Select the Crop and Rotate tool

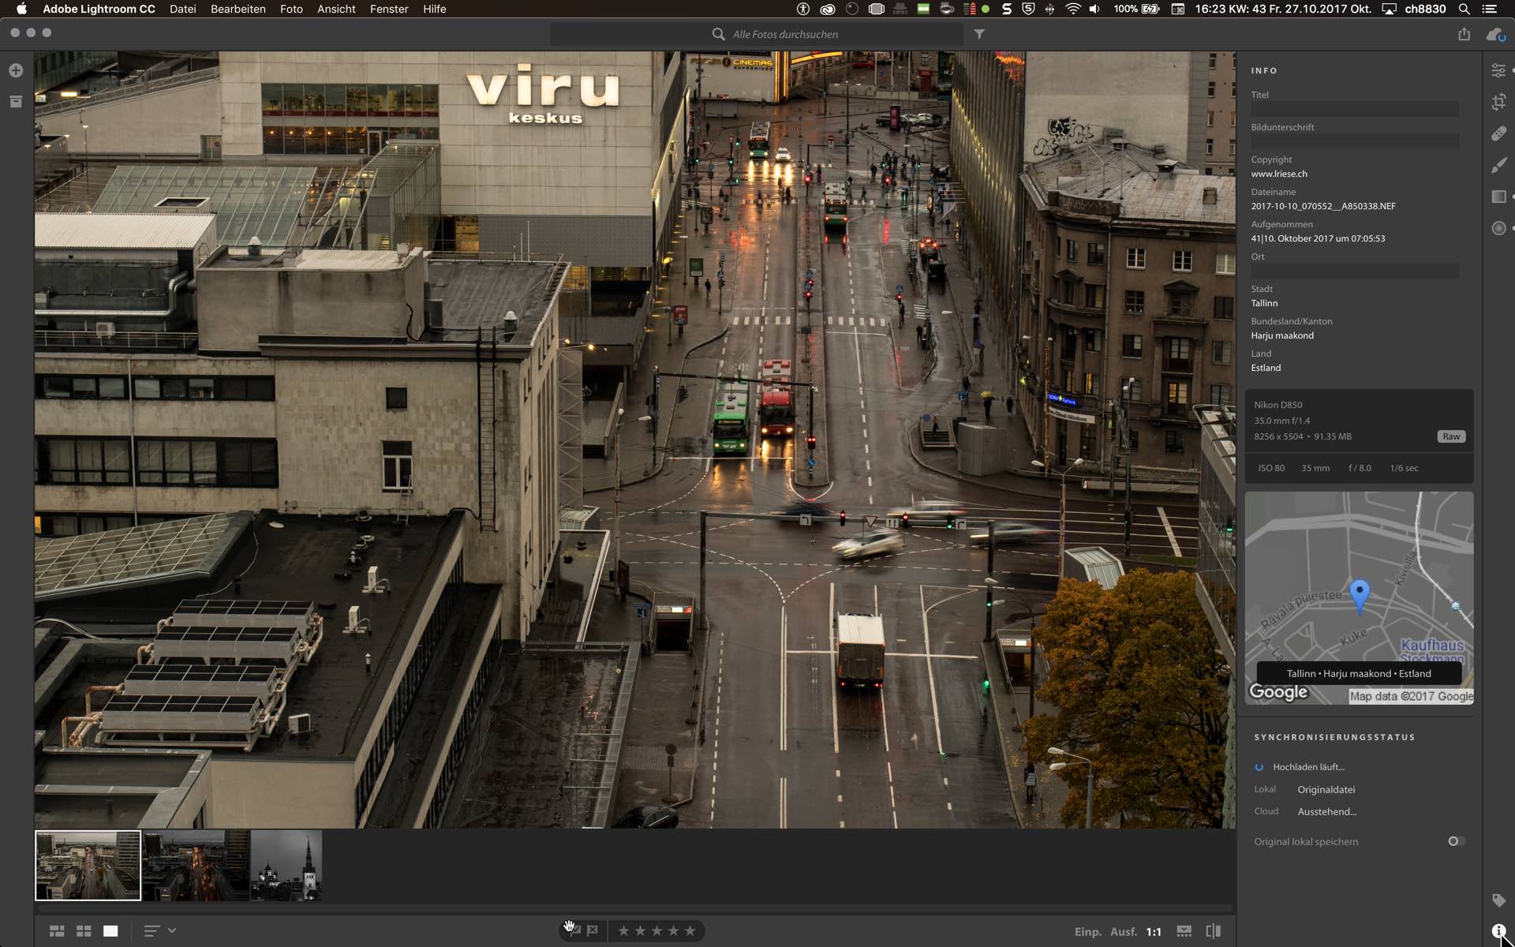1498,102
